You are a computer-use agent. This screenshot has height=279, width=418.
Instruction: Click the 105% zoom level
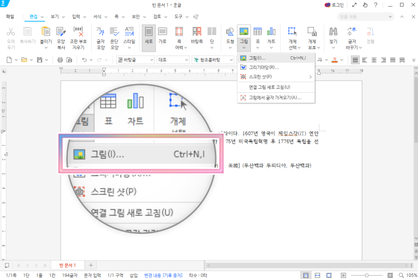coord(412,275)
